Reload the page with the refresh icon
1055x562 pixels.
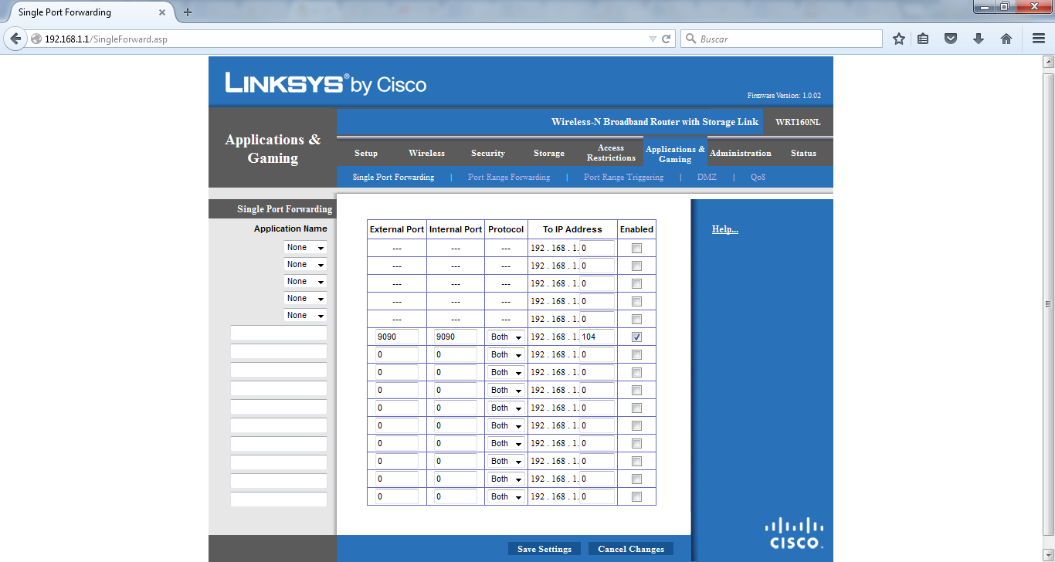coord(667,39)
